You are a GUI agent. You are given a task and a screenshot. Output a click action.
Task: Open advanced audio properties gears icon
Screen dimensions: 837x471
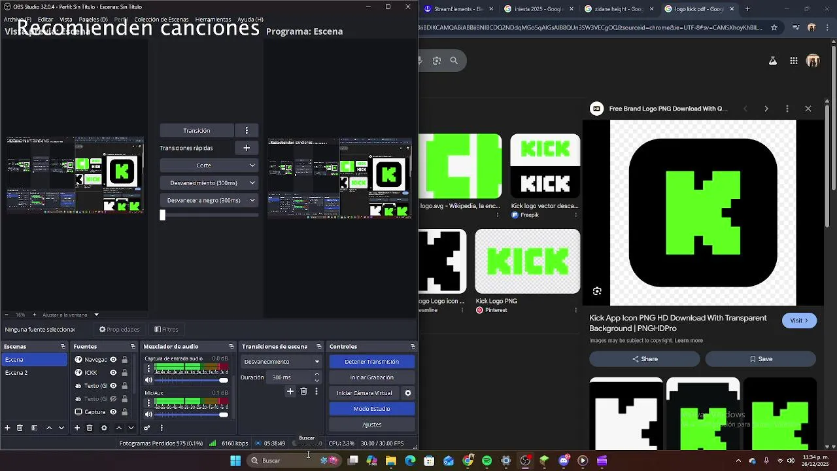tap(147, 428)
